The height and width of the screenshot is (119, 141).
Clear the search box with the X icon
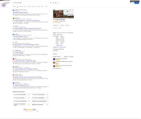click(x=50, y=3)
